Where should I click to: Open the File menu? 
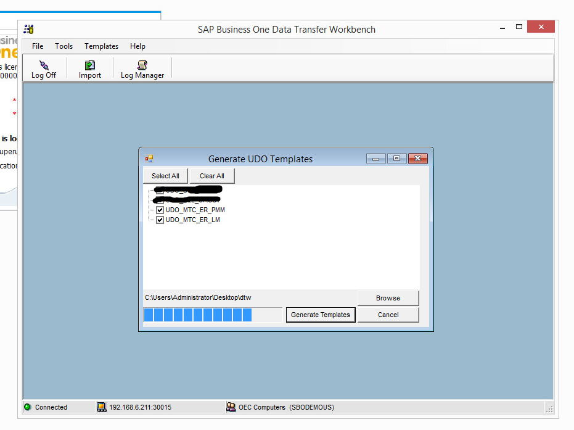pos(38,46)
